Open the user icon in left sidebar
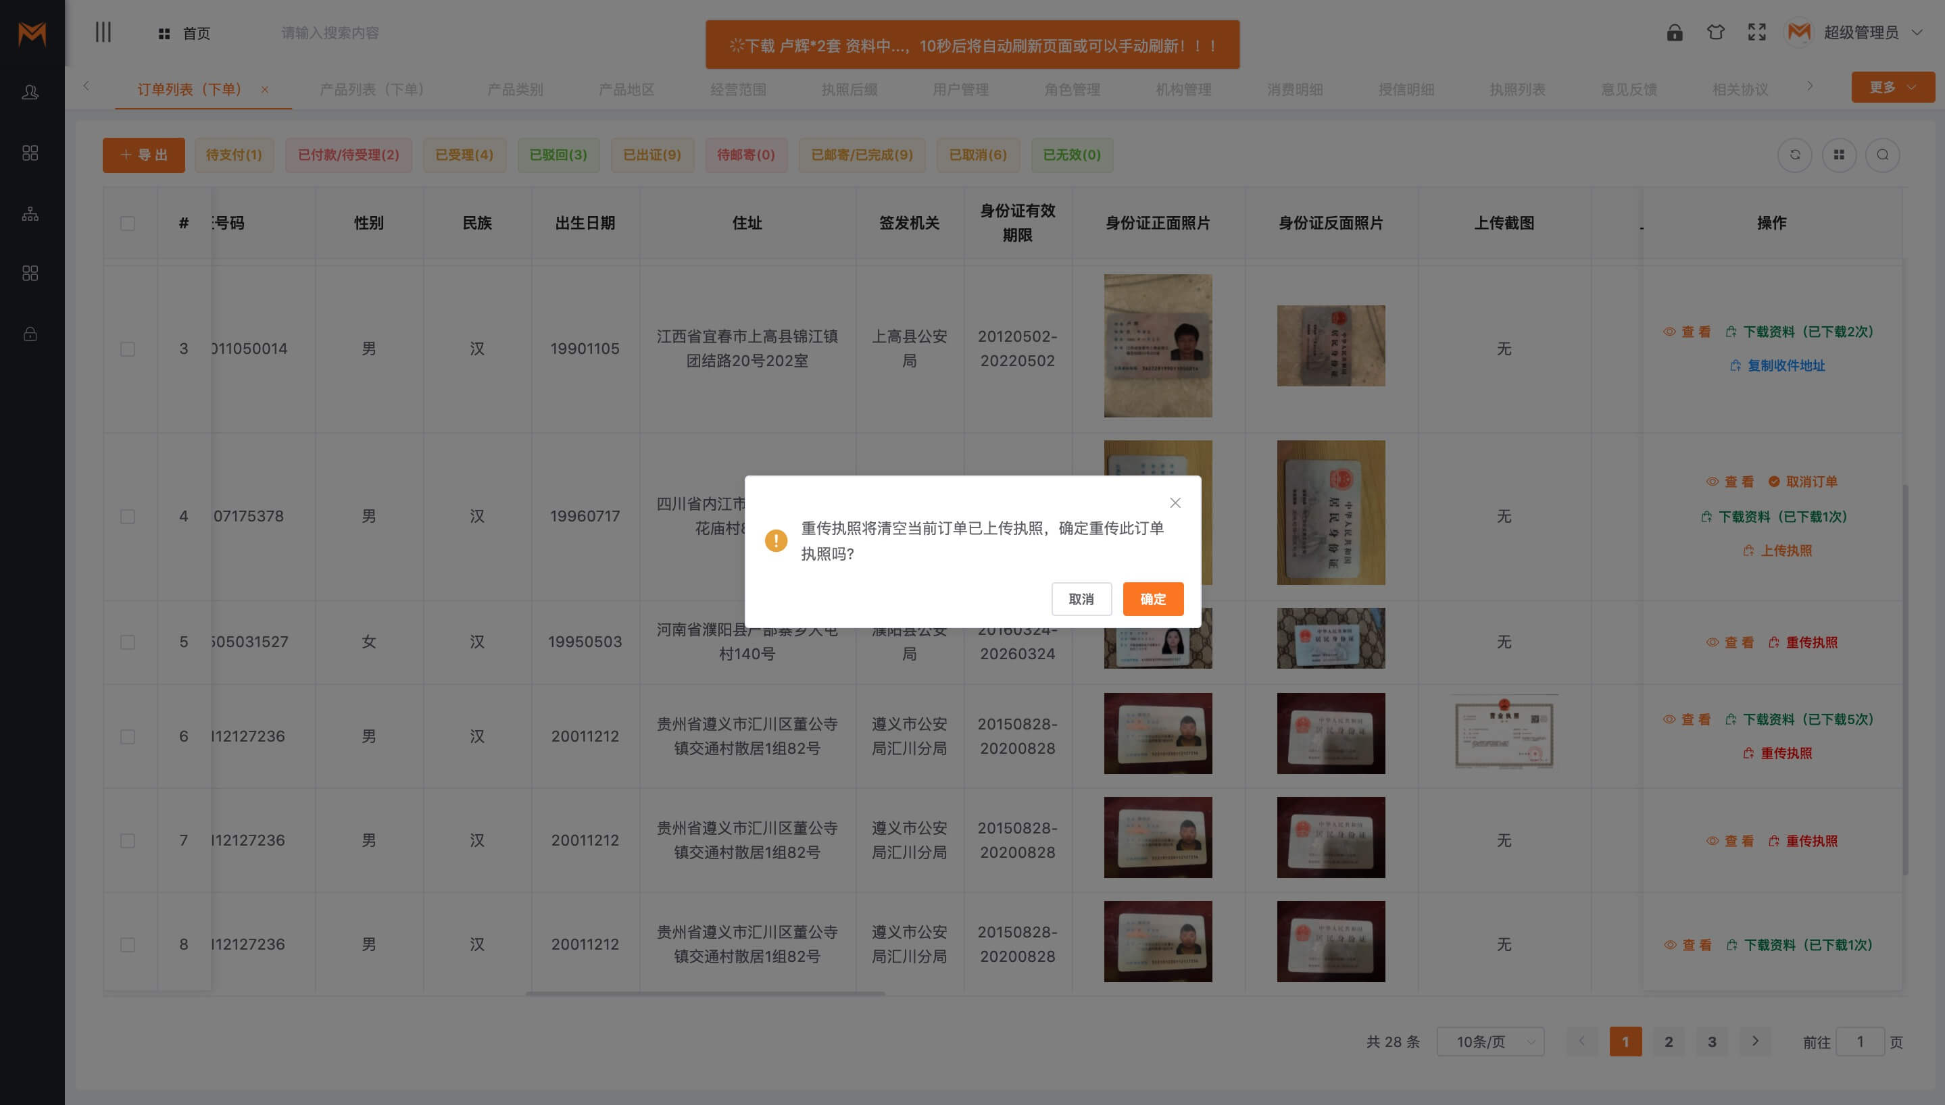Image resolution: width=1945 pixels, height=1105 pixels. (x=30, y=93)
